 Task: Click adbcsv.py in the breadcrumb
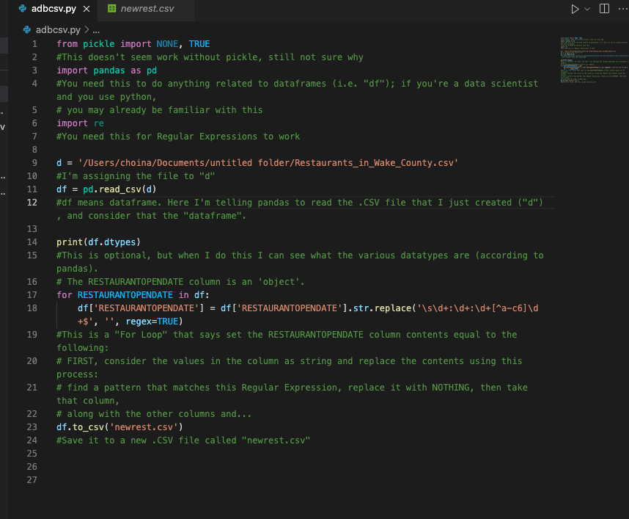[x=58, y=29]
